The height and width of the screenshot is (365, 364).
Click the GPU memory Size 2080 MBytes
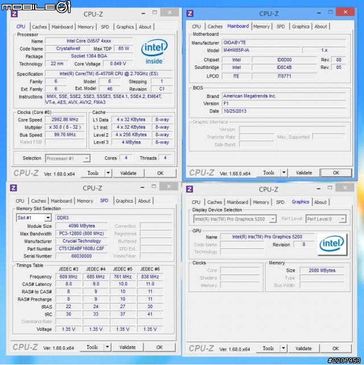(x=322, y=270)
